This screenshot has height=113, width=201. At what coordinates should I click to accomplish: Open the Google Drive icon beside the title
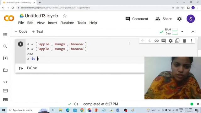(22, 16)
